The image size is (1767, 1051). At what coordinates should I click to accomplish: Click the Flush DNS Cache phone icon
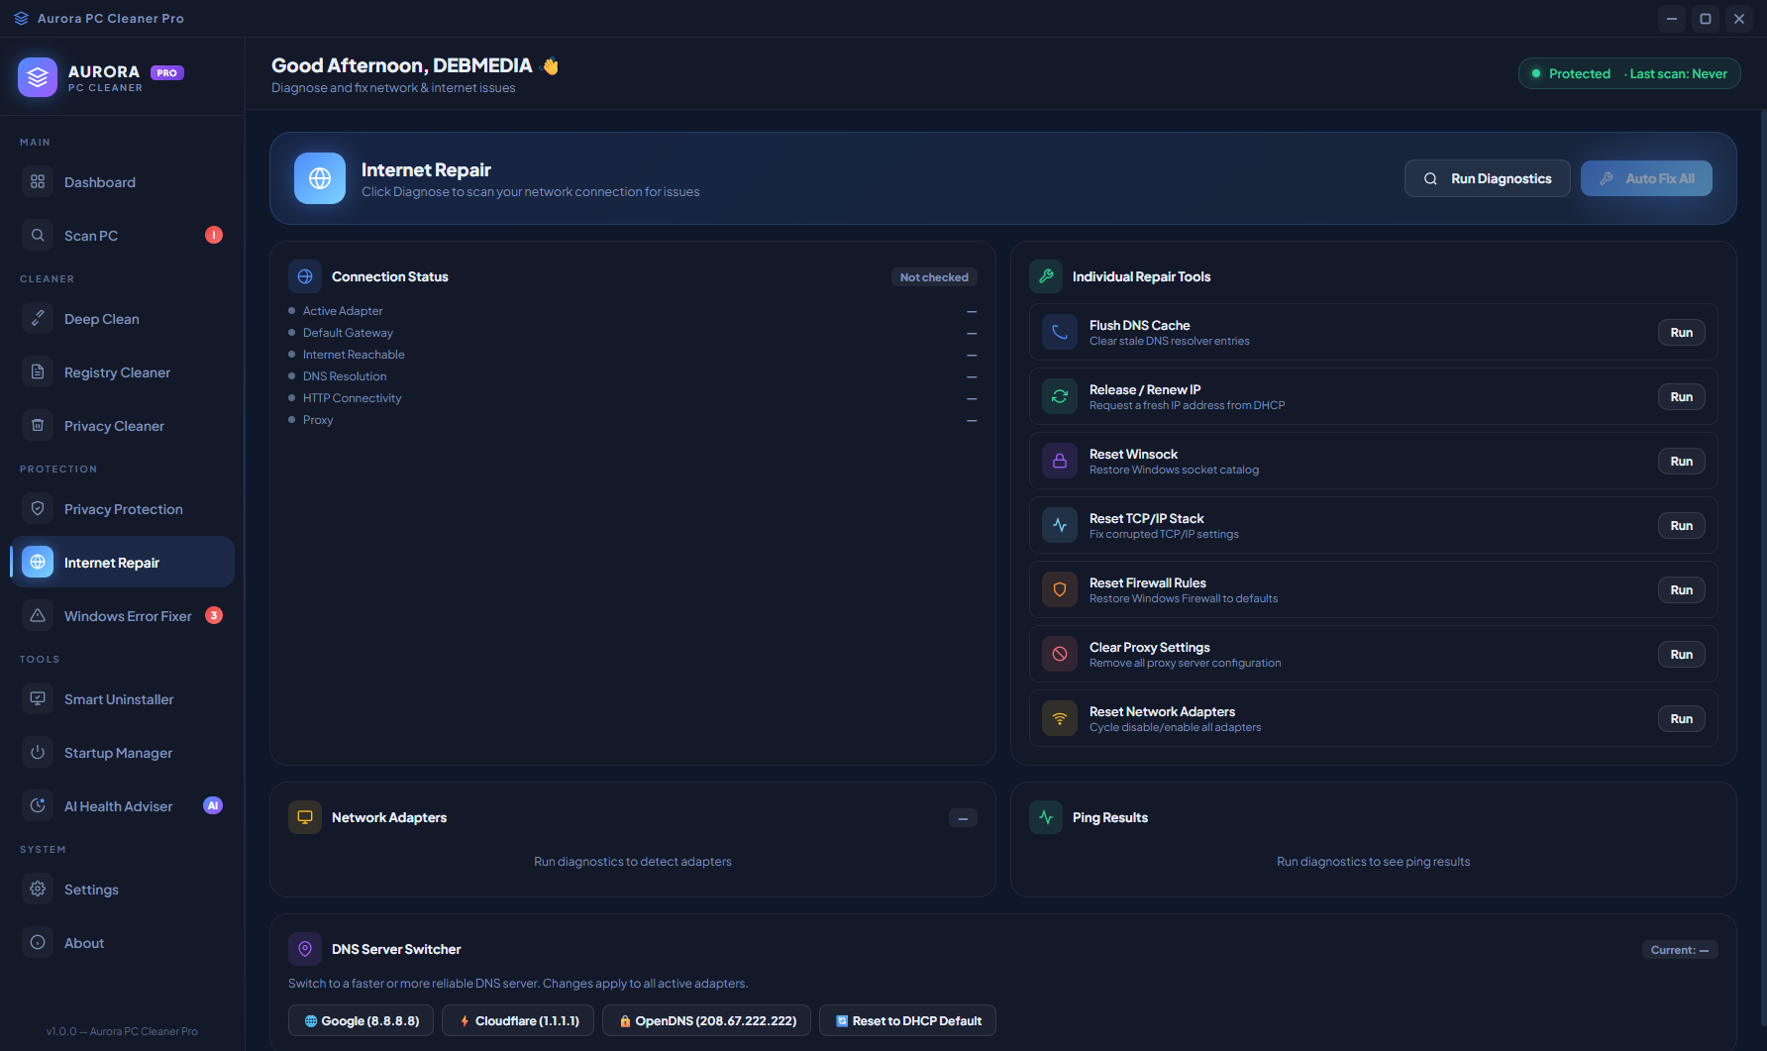[x=1059, y=333]
